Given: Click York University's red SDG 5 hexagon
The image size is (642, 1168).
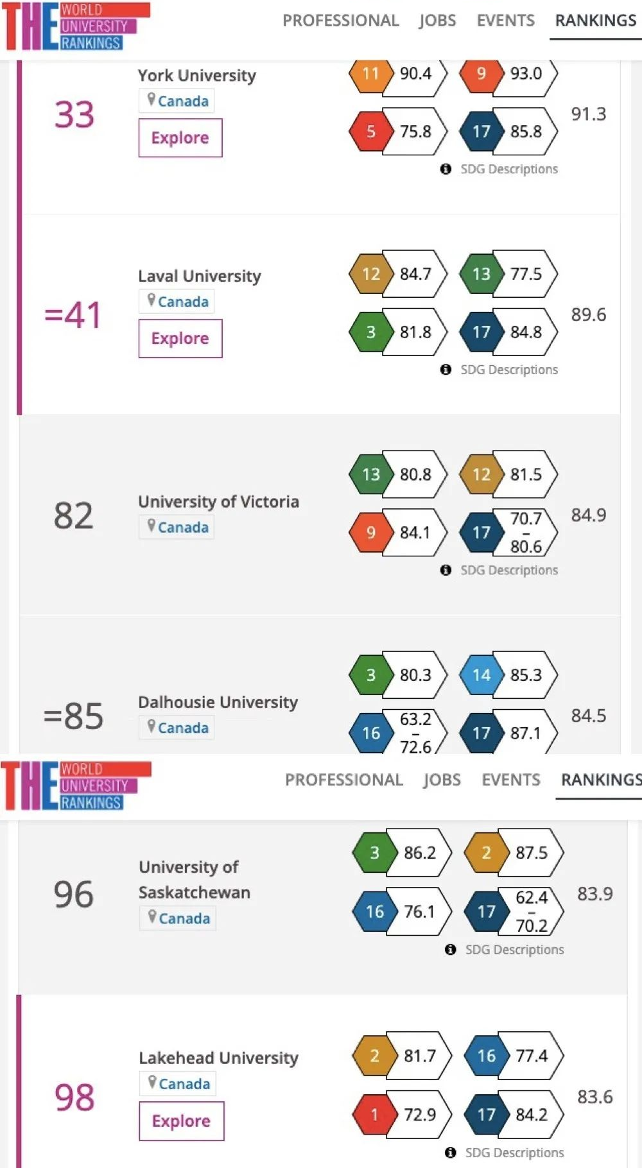Looking at the screenshot, I should click(370, 132).
